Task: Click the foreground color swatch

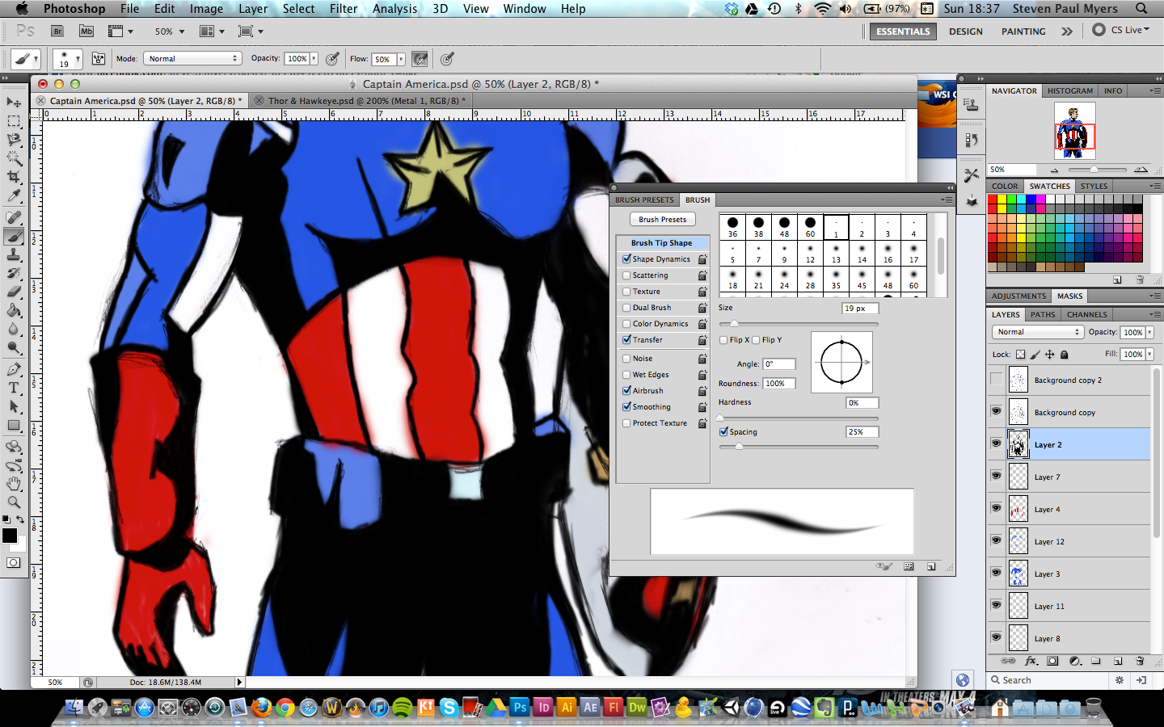Action: [x=10, y=536]
